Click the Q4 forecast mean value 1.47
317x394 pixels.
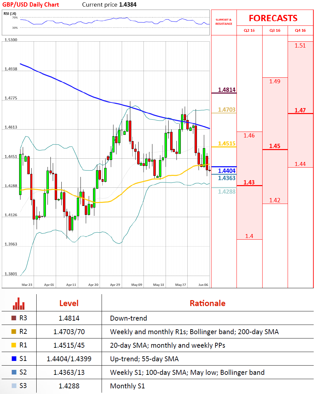coord(300,110)
